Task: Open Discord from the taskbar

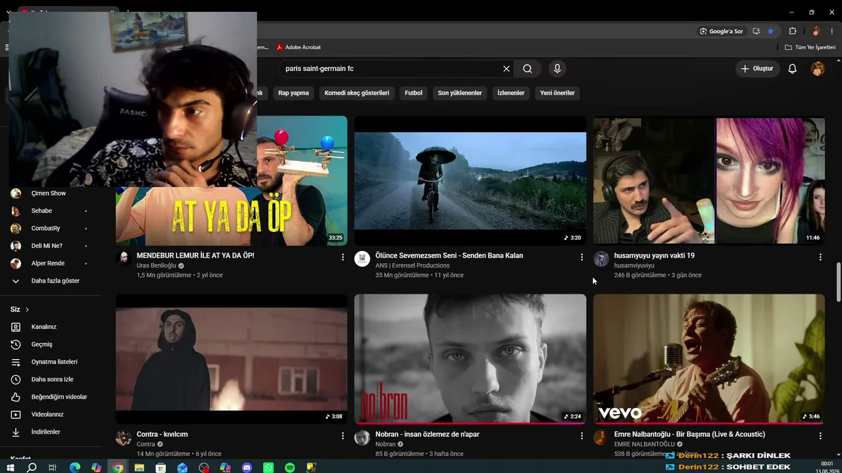Action: pos(247,468)
